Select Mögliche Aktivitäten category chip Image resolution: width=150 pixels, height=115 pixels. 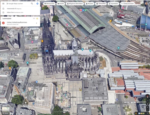75,4
